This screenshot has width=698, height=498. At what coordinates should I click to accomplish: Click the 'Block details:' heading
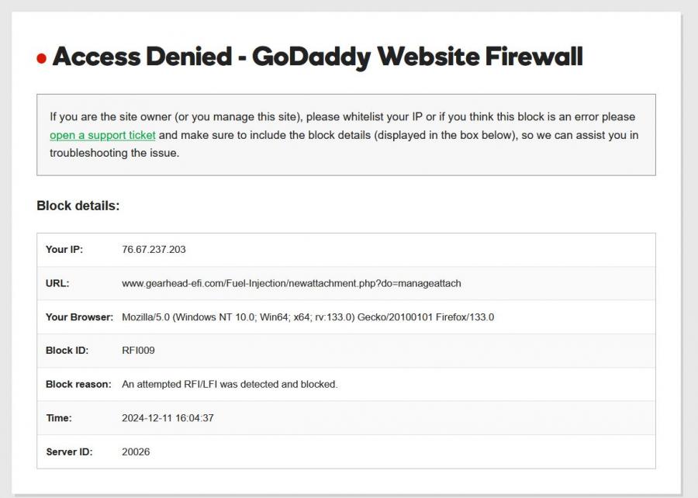click(x=78, y=206)
